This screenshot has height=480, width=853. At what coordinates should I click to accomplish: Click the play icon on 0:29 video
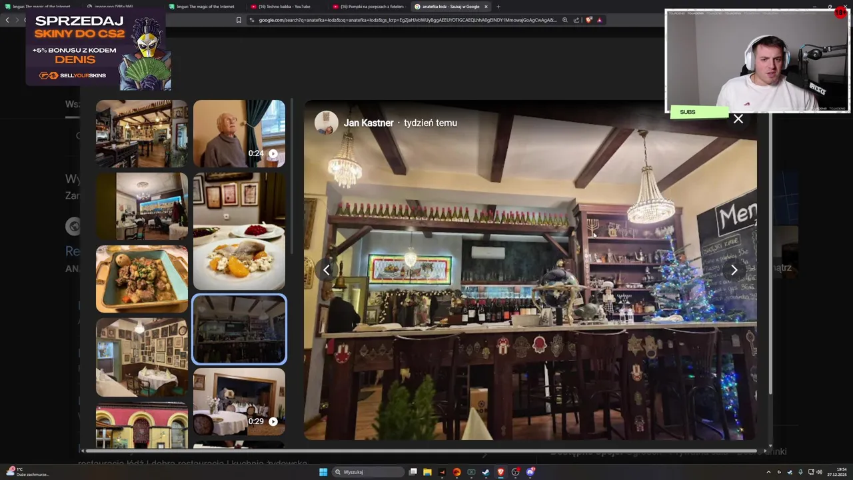[273, 421]
